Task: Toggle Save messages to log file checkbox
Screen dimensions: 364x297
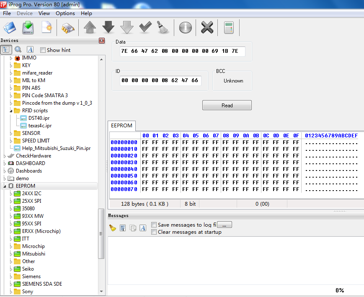Action: point(154,225)
